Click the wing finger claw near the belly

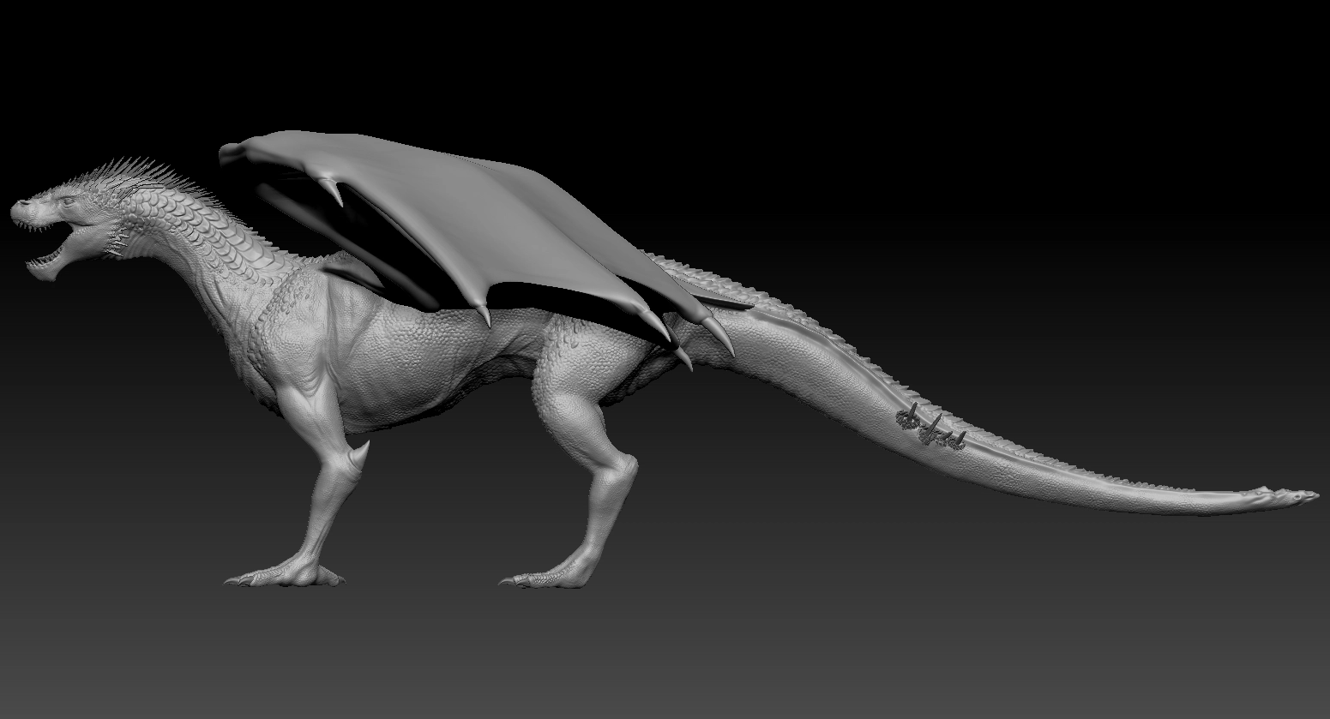point(483,315)
